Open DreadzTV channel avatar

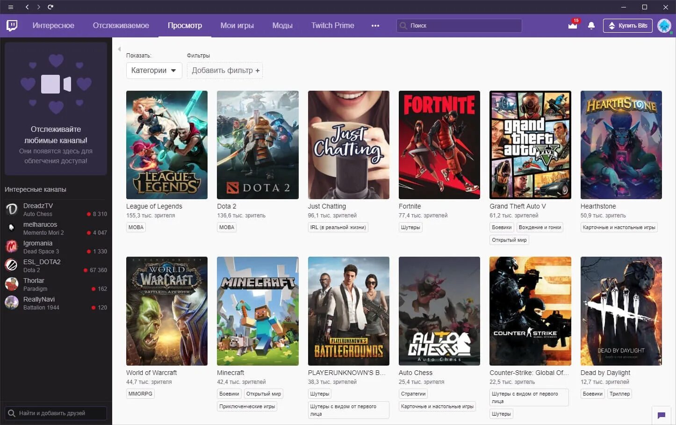(x=12, y=209)
